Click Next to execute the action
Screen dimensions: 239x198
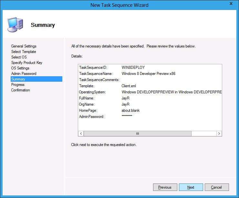pos(191,187)
